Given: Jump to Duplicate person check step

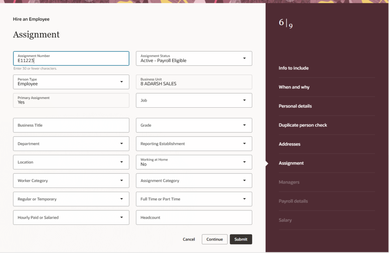Looking at the screenshot, I should click(303, 125).
